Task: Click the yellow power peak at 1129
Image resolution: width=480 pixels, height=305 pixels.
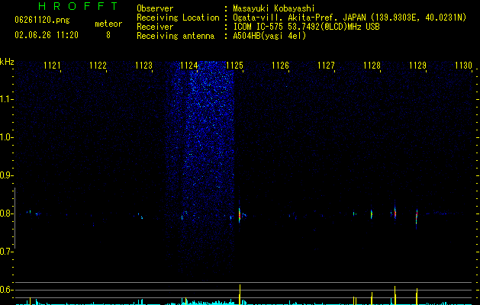Action: click(x=417, y=297)
